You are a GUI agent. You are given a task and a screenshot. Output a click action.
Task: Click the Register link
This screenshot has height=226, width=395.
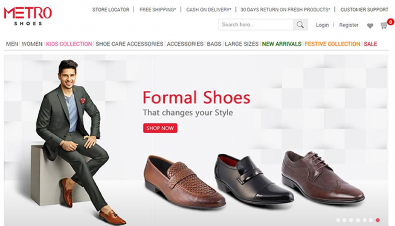coord(349,25)
